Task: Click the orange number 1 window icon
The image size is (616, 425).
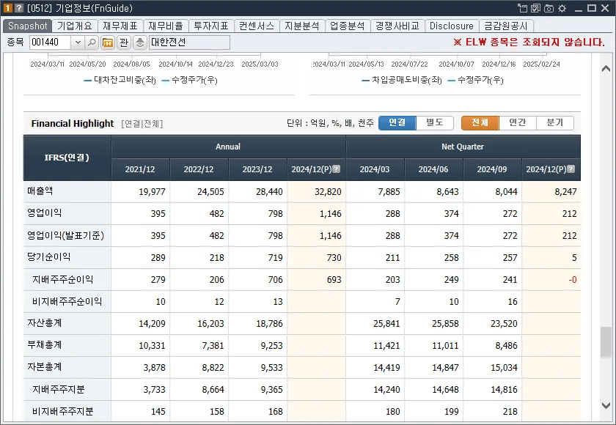Action: 8,8
